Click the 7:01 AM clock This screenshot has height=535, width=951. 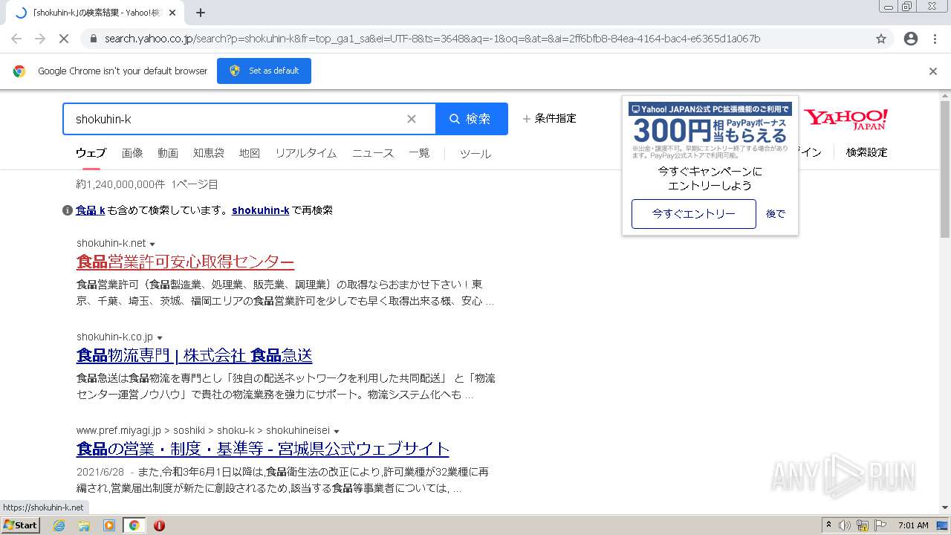913,525
